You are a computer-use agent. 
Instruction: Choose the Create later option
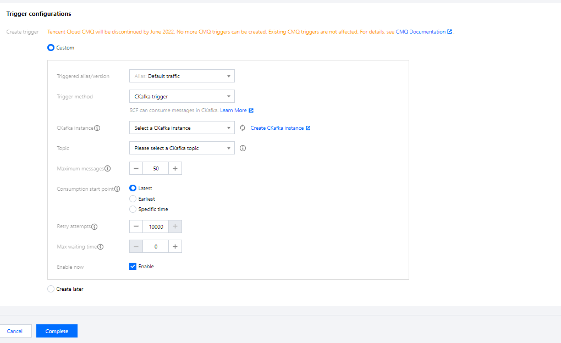51,289
